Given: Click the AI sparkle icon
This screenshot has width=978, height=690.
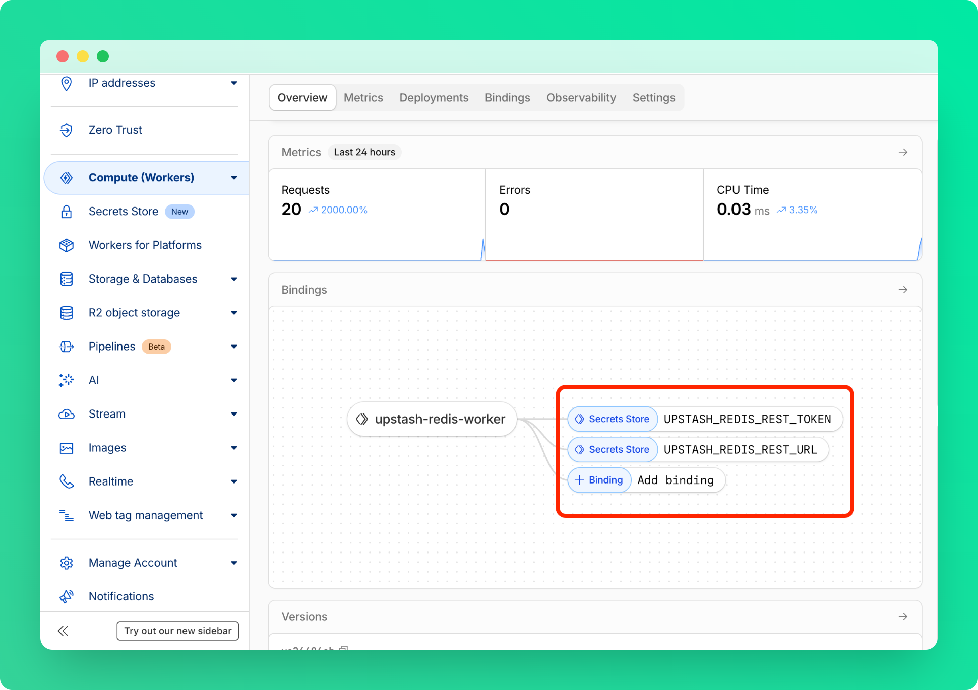Looking at the screenshot, I should (x=66, y=380).
